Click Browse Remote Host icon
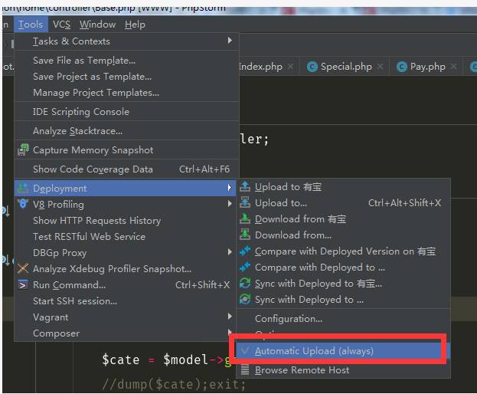 [245, 370]
